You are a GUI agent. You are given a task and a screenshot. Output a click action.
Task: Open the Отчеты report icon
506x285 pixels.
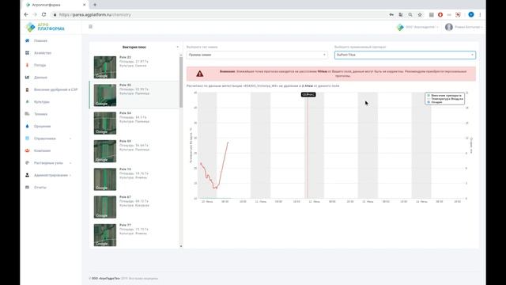click(x=27, y=188)
